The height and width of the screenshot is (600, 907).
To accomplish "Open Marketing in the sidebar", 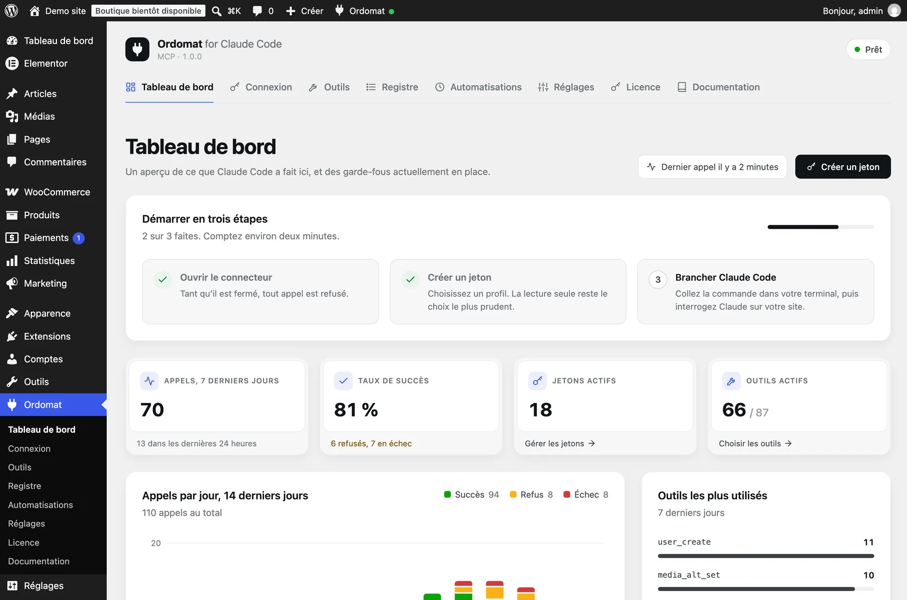I will (53, 284).
